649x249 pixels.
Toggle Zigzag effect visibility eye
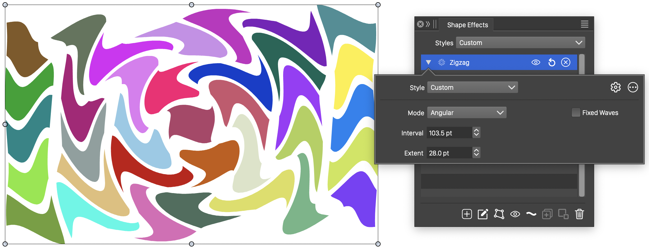536,62
